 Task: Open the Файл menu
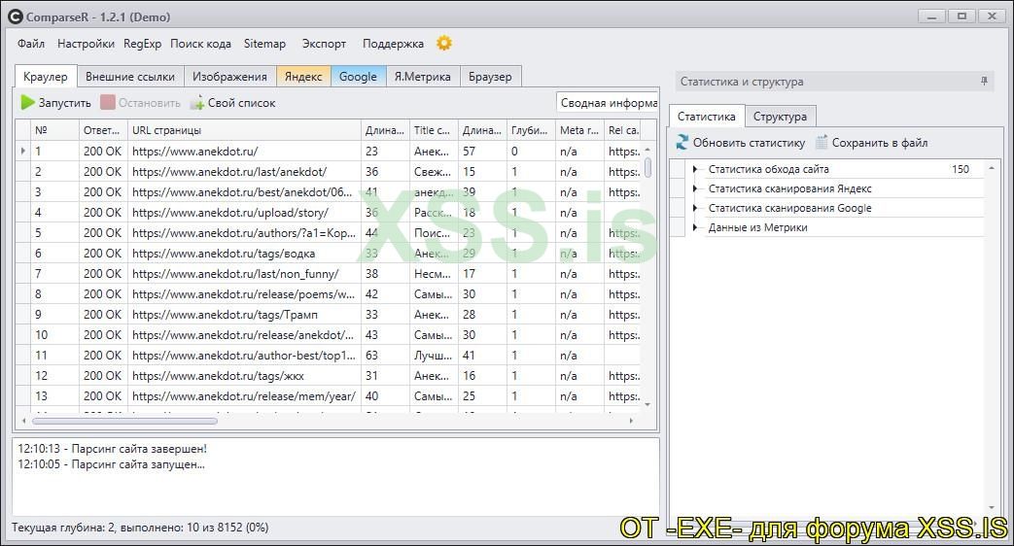click(x=31, y=44)
